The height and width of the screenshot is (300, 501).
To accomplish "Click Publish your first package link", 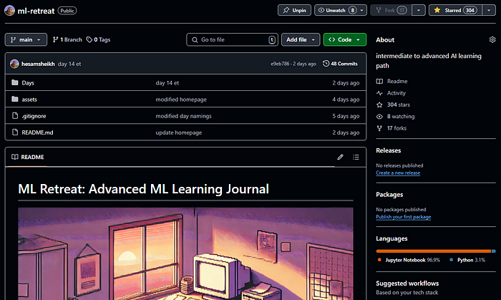I will click(x=403, y=217).
